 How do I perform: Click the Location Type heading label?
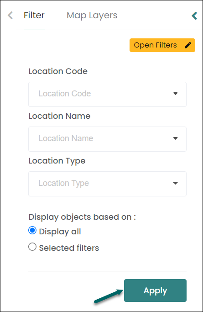[x=57, y=161]
